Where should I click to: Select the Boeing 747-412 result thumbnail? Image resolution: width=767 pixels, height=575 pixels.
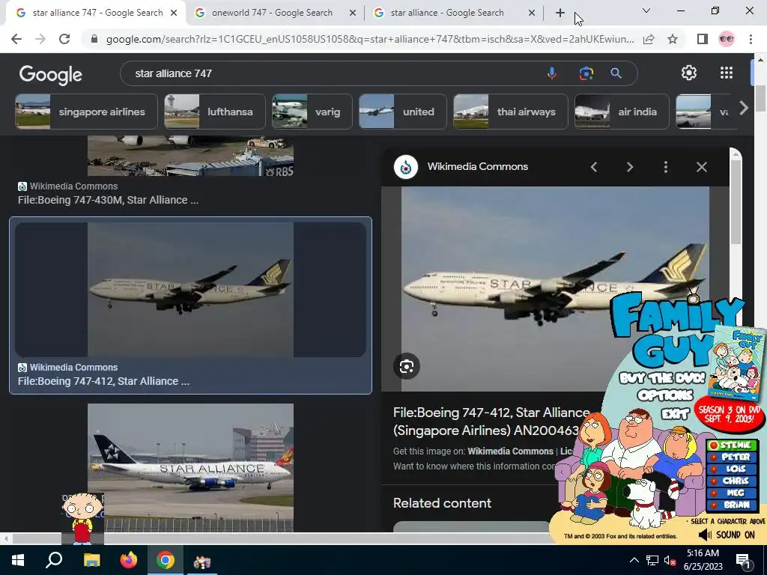click(190, 290)
